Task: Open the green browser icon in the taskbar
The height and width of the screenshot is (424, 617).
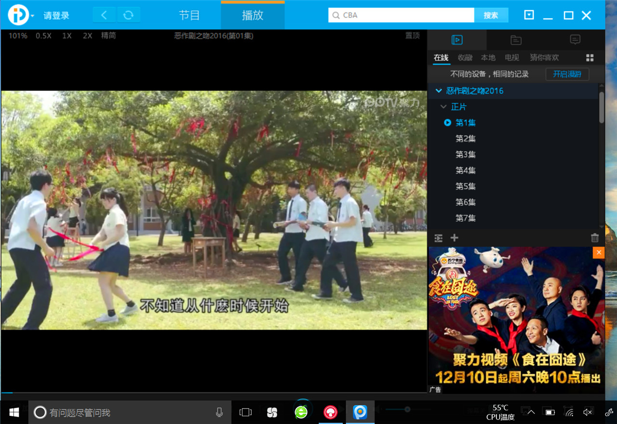Action: point(301,412)
